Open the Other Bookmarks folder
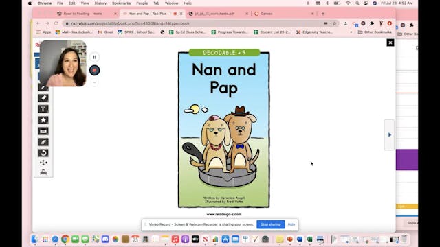This screenshot has height=247, width=440. [x=375, y=32]
